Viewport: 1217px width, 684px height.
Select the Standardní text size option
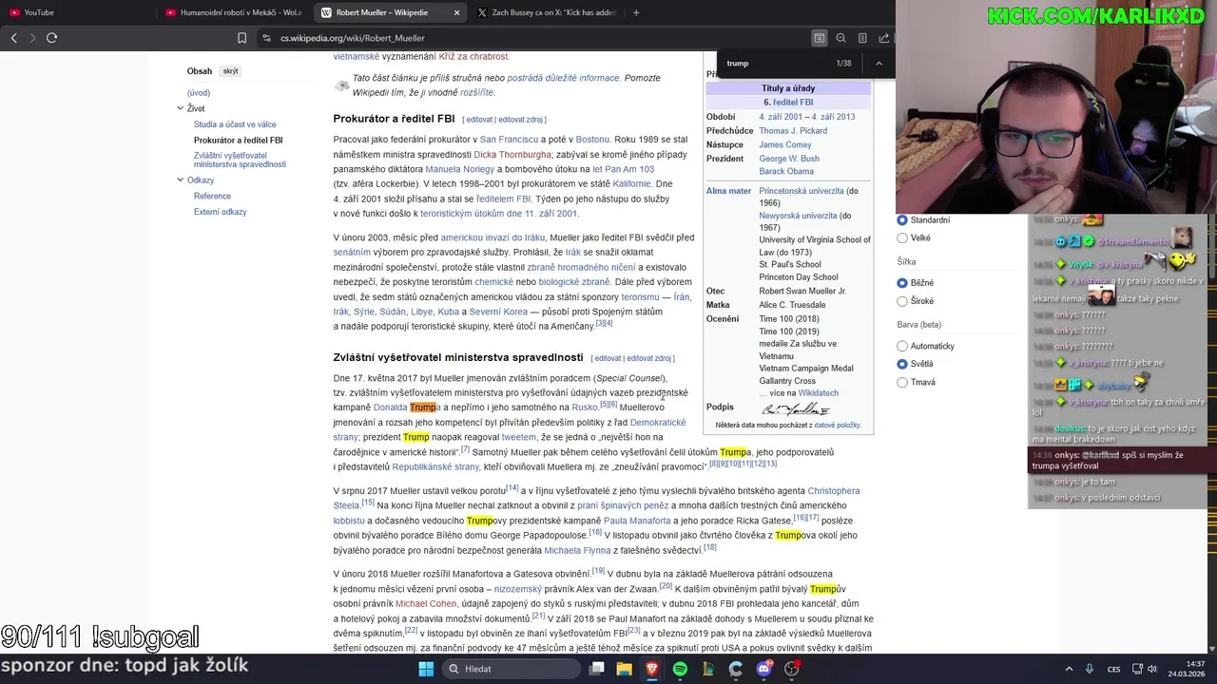[x=902, y=219]
